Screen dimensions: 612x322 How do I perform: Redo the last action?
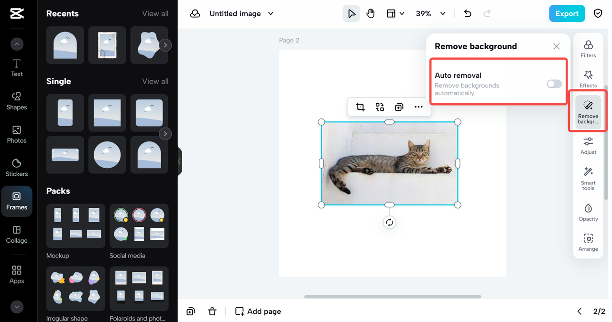487,14
